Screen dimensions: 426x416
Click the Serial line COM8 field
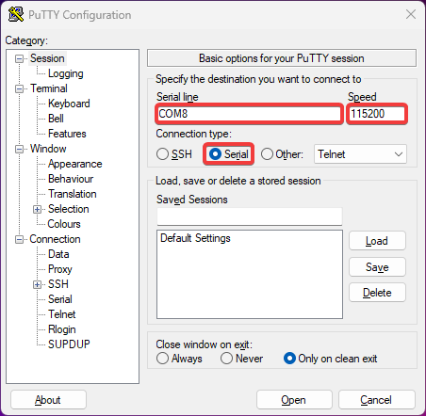(249, 114)
